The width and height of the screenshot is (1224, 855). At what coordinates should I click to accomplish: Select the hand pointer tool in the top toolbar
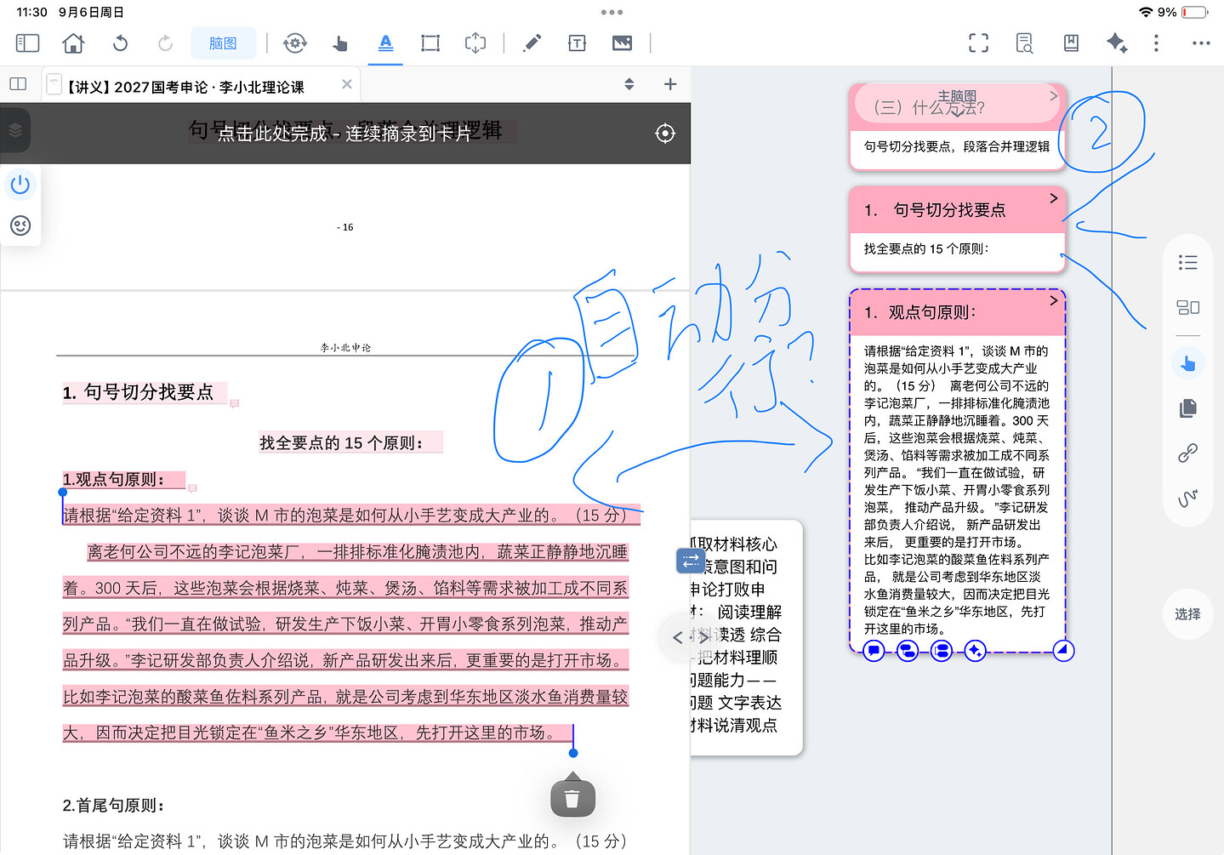click(x=340, y=43)
